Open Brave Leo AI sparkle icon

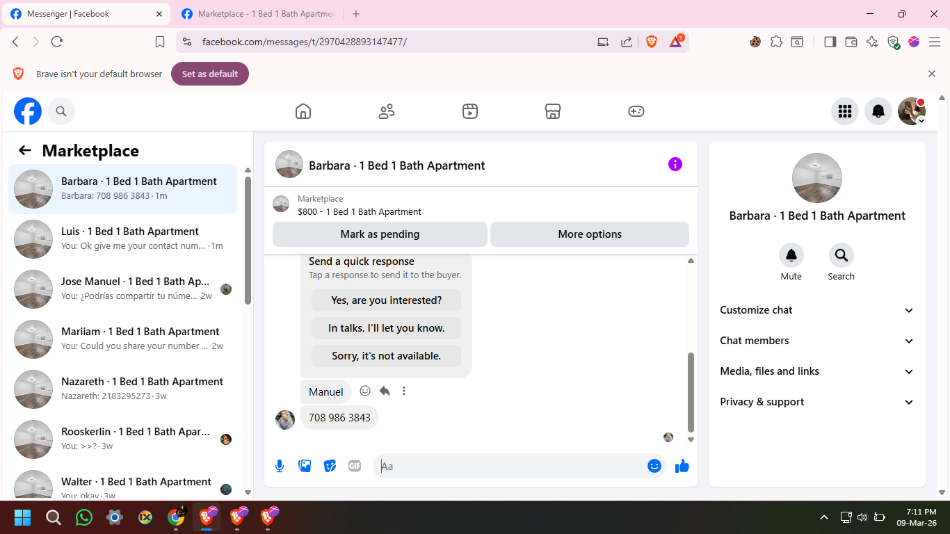click(x=872, y=42)
